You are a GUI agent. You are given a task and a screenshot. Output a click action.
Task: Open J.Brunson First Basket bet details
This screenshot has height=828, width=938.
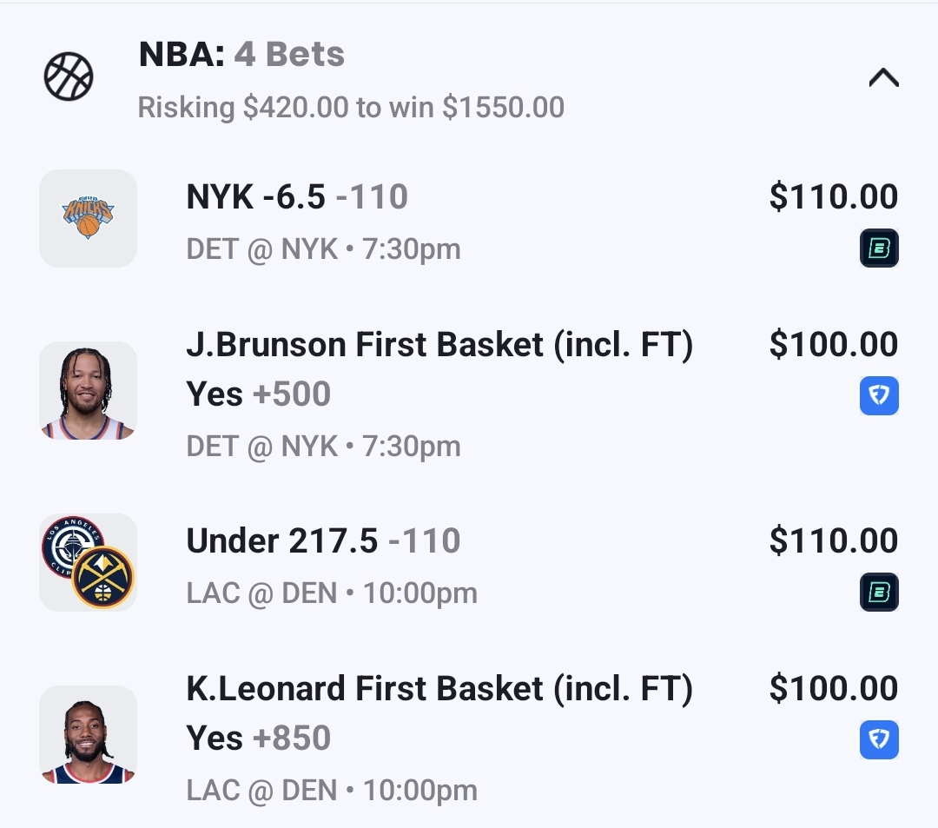point(439,345)
